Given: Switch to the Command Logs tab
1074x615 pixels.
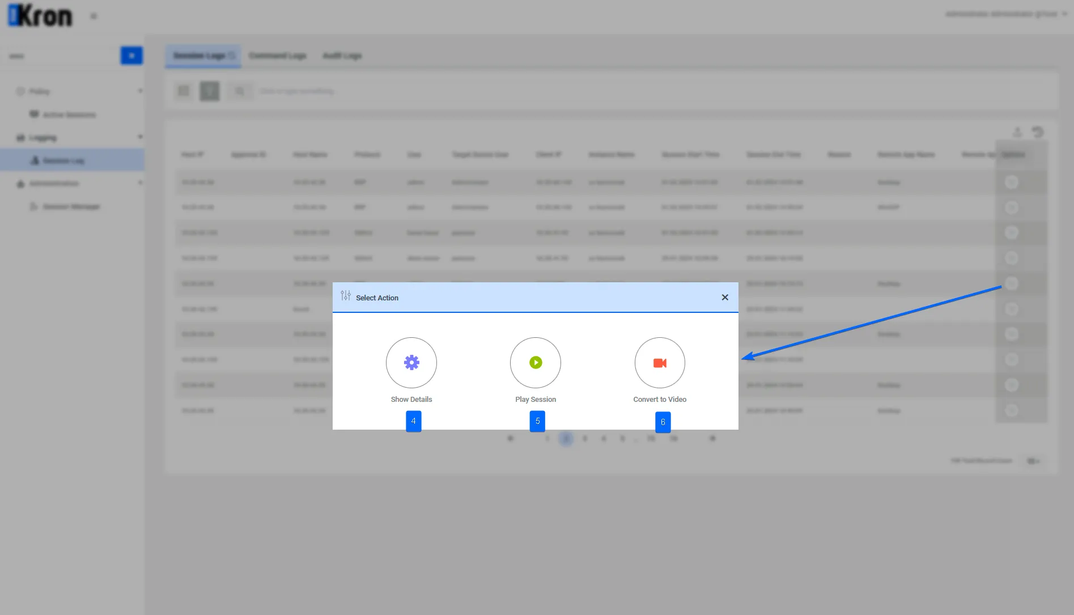Looking at the screenshot, I should [278, 56].
